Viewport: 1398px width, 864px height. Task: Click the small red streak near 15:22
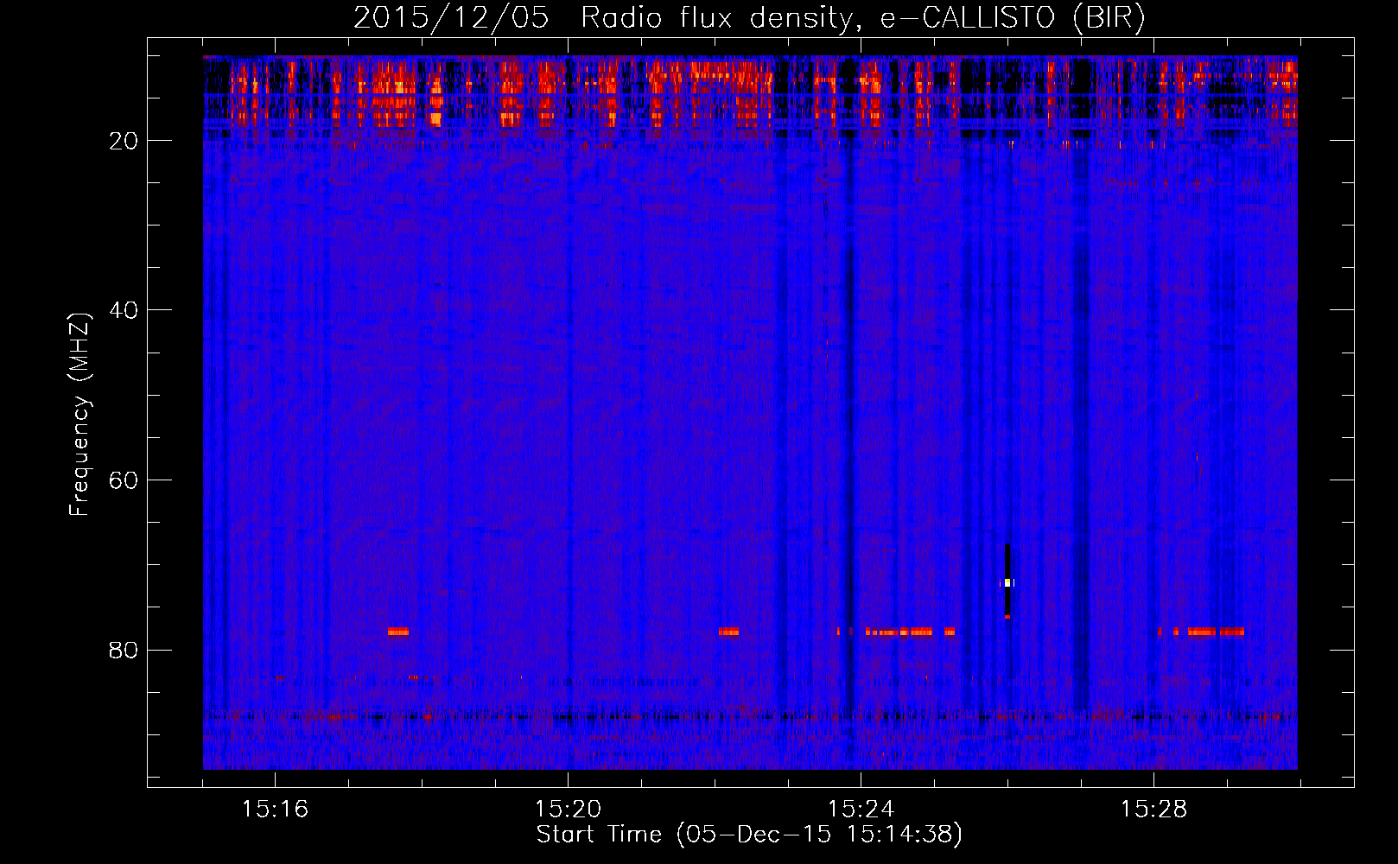(728, 632)
